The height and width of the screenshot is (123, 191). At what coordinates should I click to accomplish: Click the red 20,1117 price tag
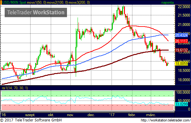(x=182, y=41)
